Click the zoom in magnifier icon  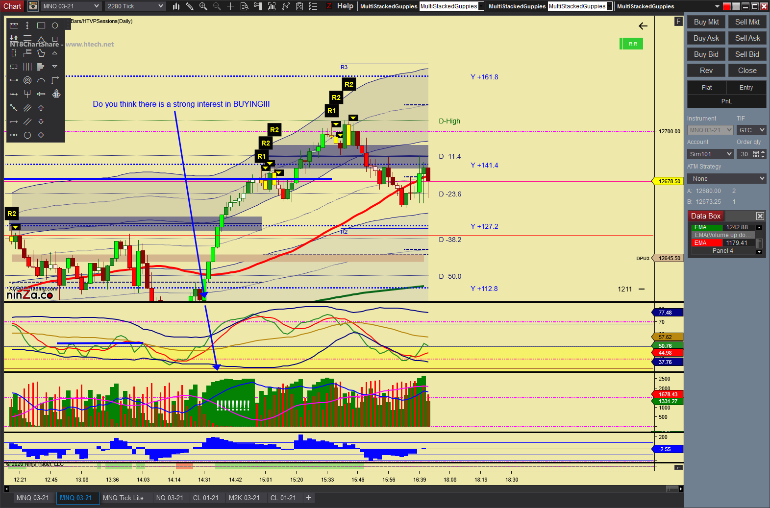[203, 6]
